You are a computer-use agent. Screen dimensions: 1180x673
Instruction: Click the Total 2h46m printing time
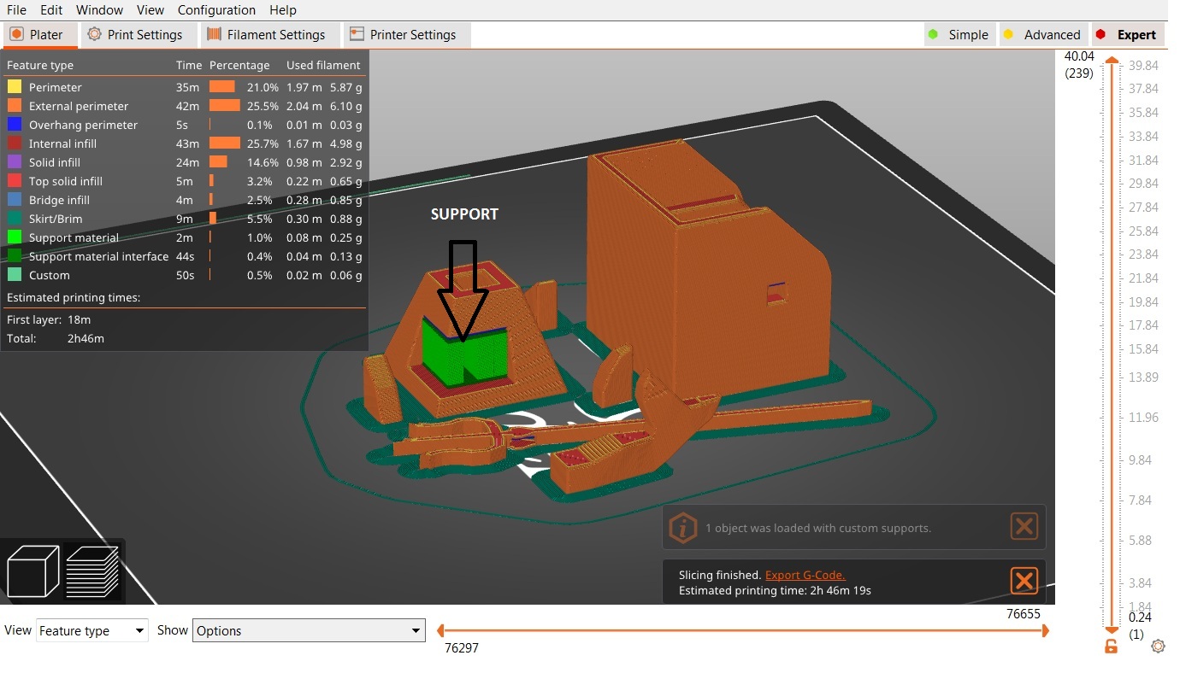(x=86, y=338)
